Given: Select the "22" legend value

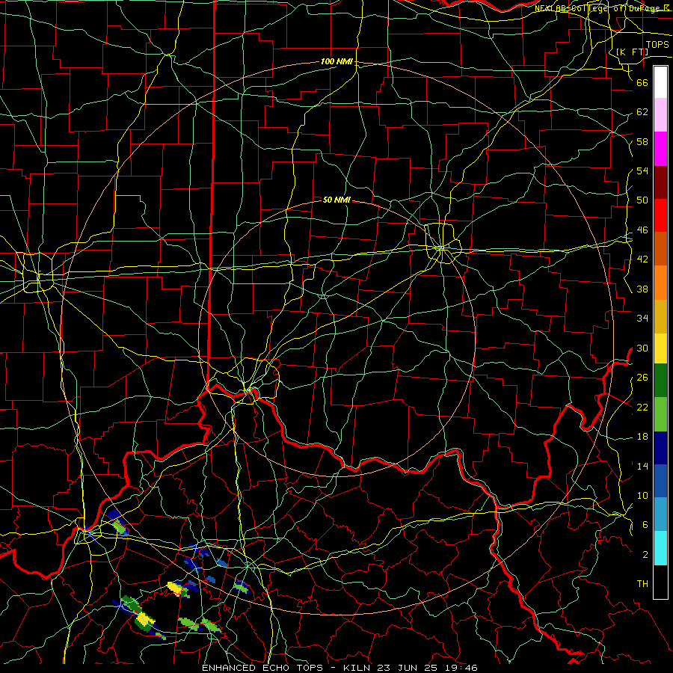Looking at the screenshot, I should pos(642,407).
